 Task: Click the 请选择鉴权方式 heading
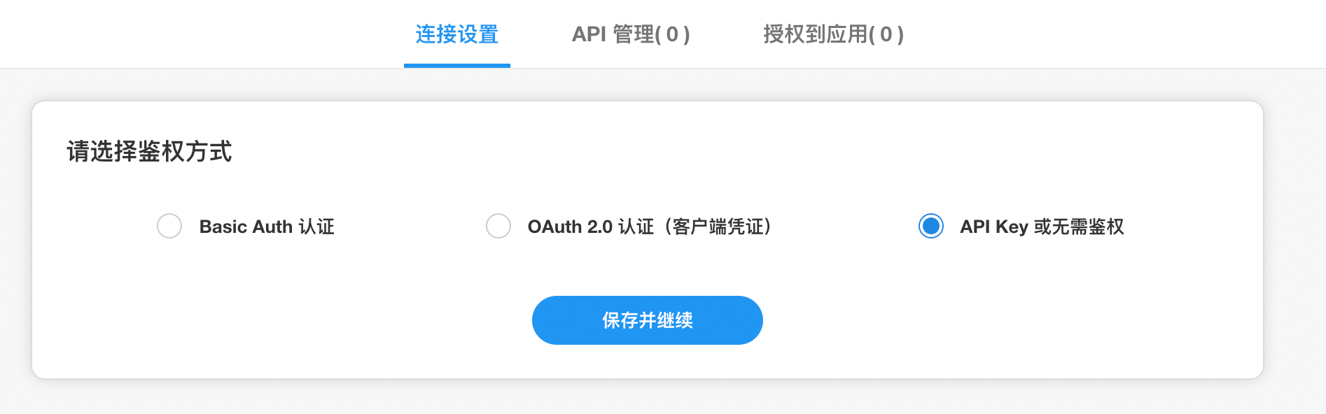pyautogui.click(x=149, y=151)
